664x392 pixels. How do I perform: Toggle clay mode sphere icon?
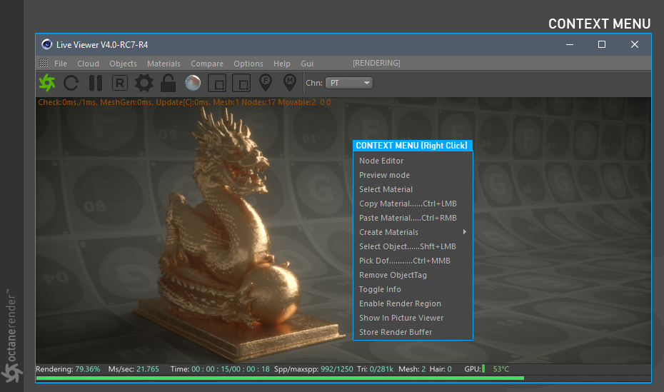(193, 83)
